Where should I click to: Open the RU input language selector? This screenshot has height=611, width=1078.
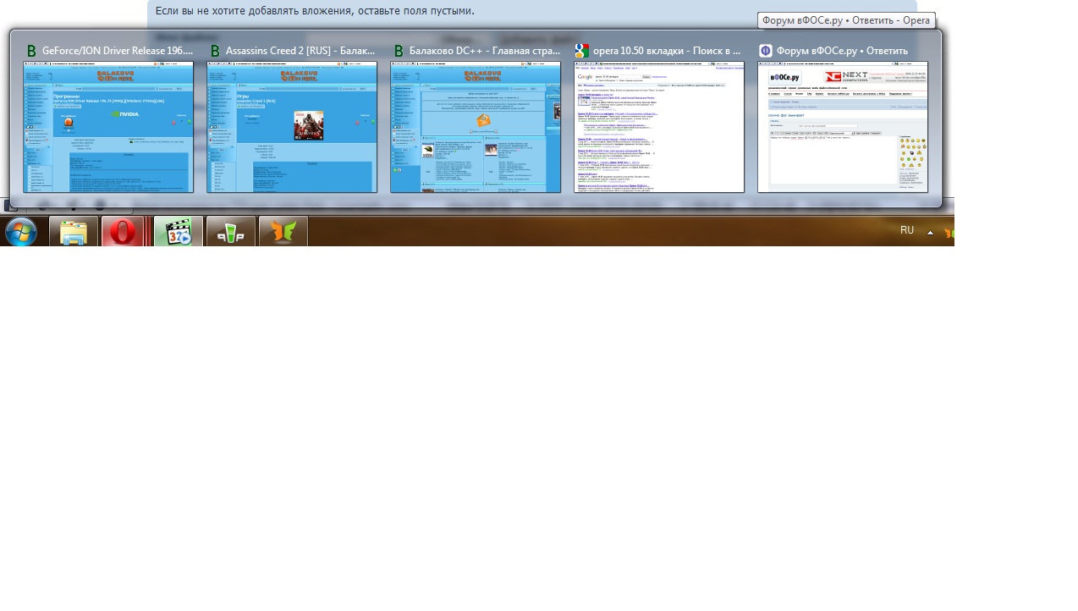[907, 230]
